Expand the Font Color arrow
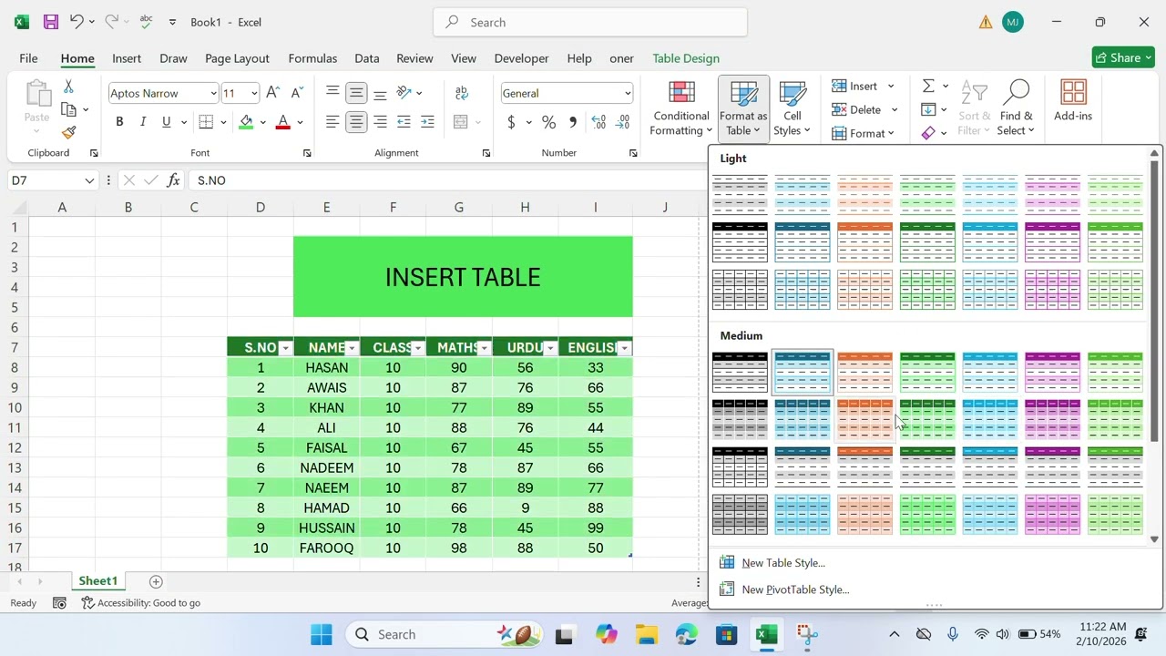Image resolution: width=1166 pixels, height=656 pixels. (300, 122)
